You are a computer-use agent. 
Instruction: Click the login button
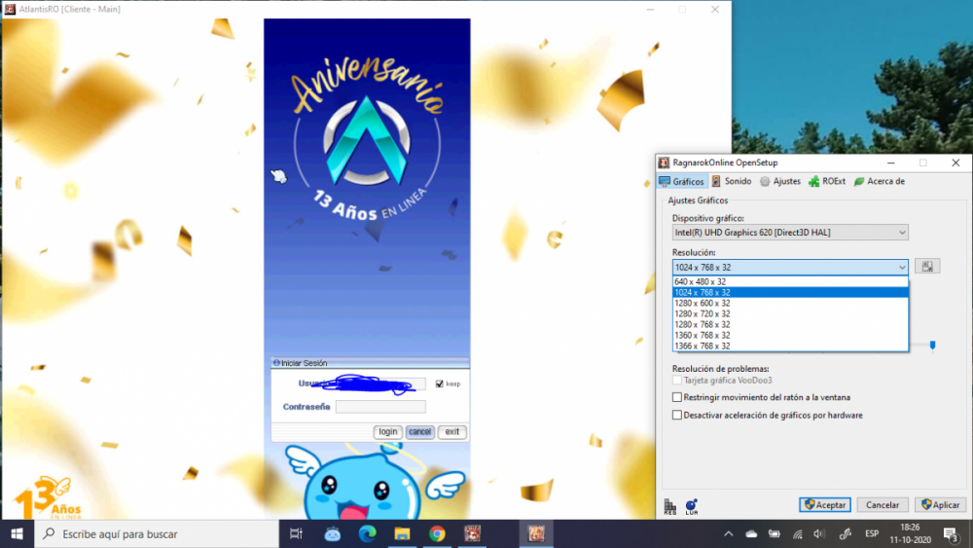coord(387,432)
